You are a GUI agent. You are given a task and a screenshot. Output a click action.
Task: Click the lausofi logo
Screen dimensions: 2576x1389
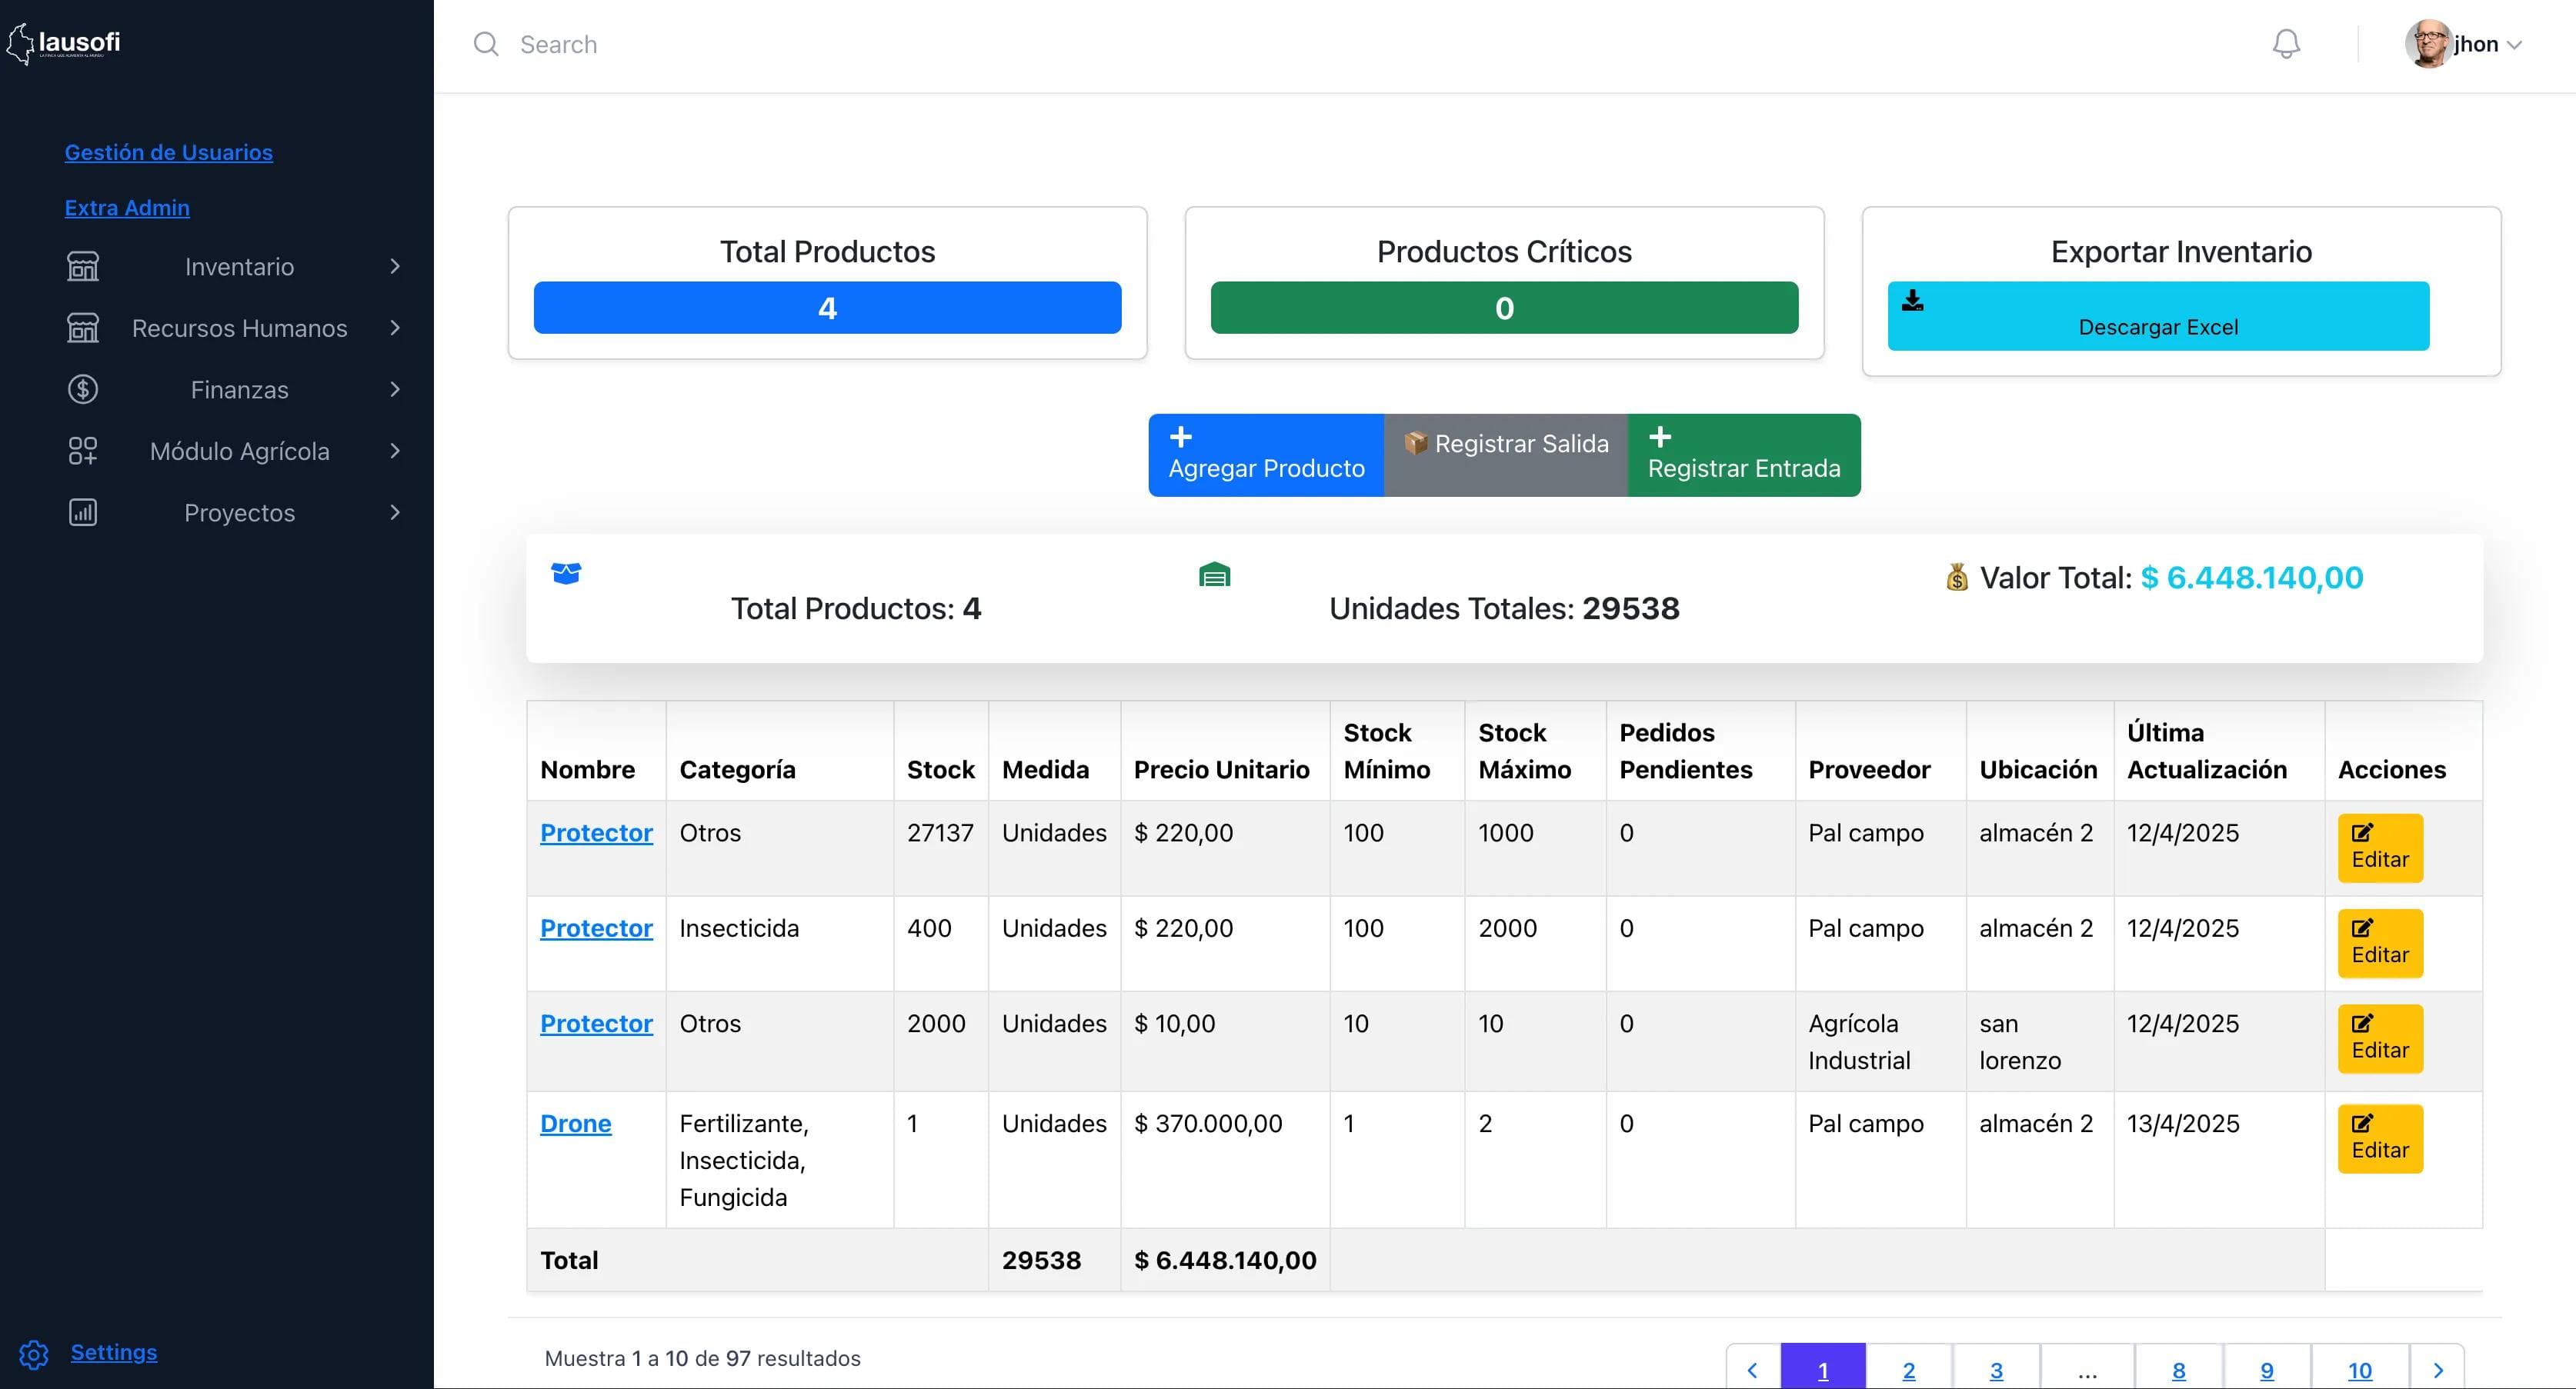pos(63,43)
